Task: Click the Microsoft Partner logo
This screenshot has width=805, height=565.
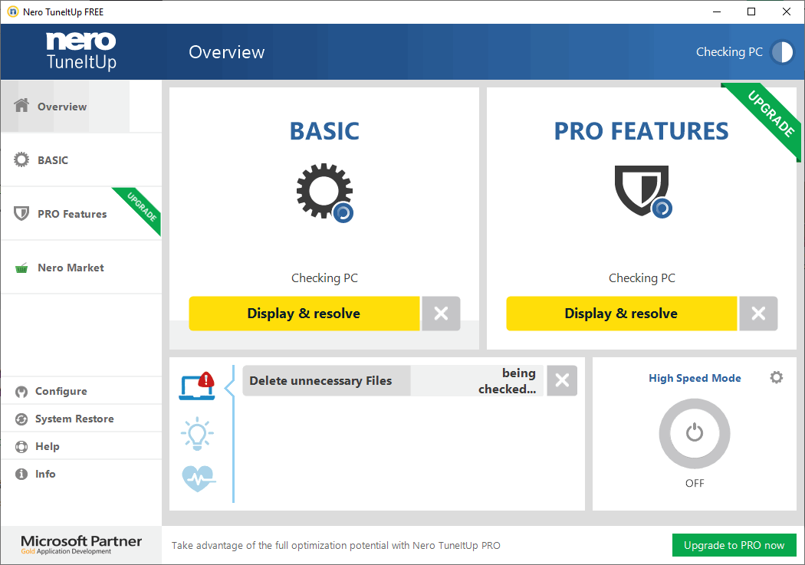Action: coord(81,544)
